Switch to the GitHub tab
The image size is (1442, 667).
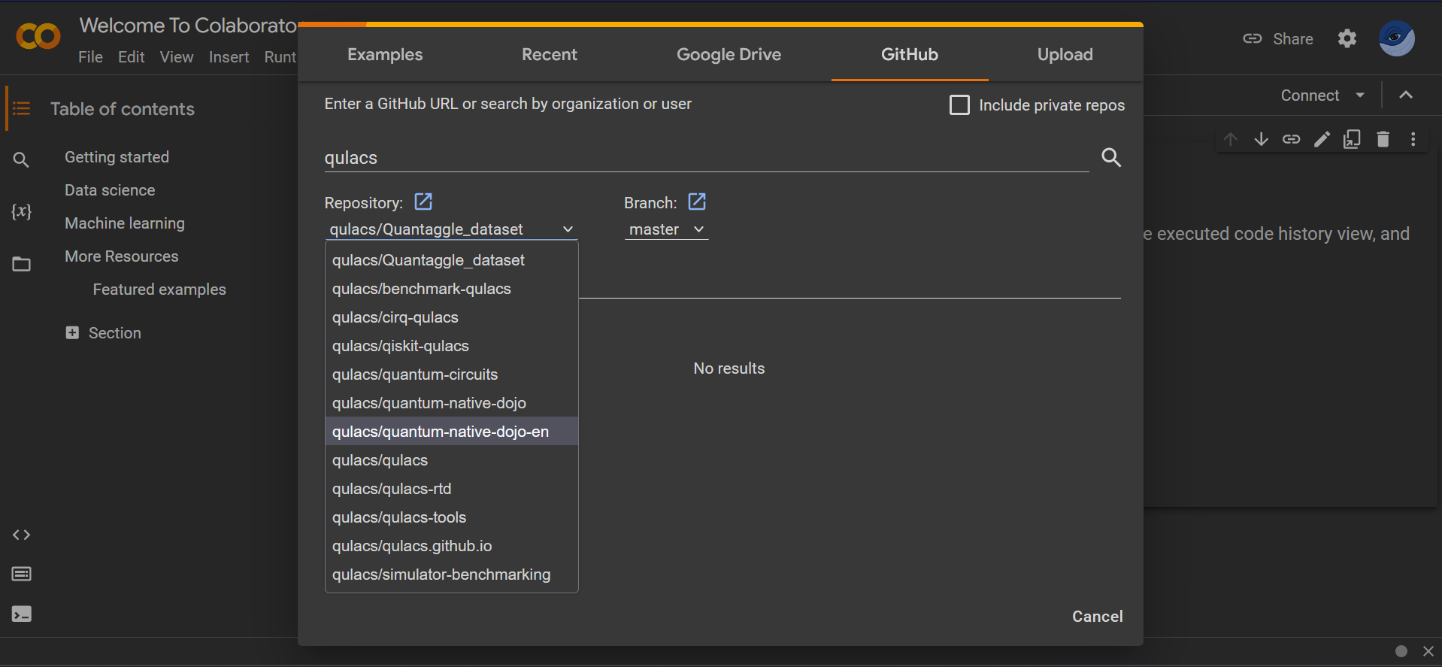click(910, 54)
